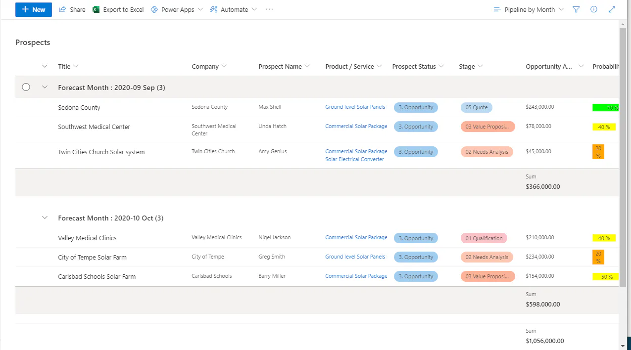
Task: Open the Pipeline by Month view switcher
Action: (529, 9)
